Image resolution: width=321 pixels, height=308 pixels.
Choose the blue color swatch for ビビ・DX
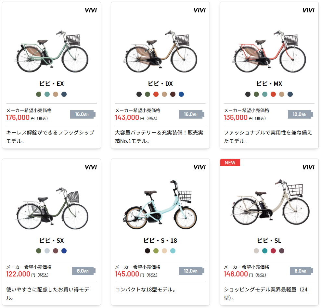pos(181,94)
